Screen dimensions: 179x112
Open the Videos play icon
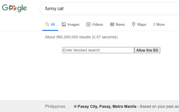tap(88, 24)
